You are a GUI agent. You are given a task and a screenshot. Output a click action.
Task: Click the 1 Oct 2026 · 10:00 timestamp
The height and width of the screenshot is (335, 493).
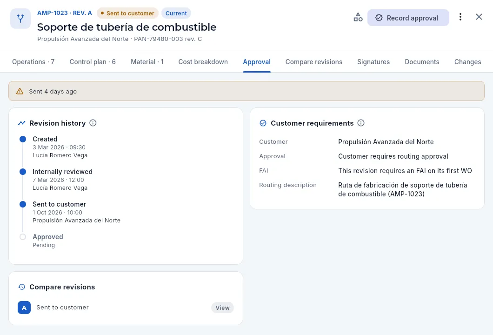(x=58, y=212)
